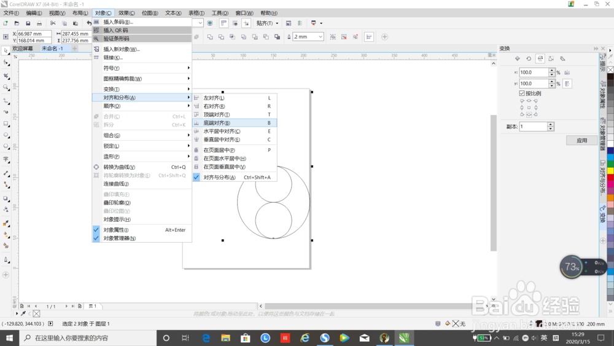Choose 底端对齐 from align submenu

(x=235, y=123)
